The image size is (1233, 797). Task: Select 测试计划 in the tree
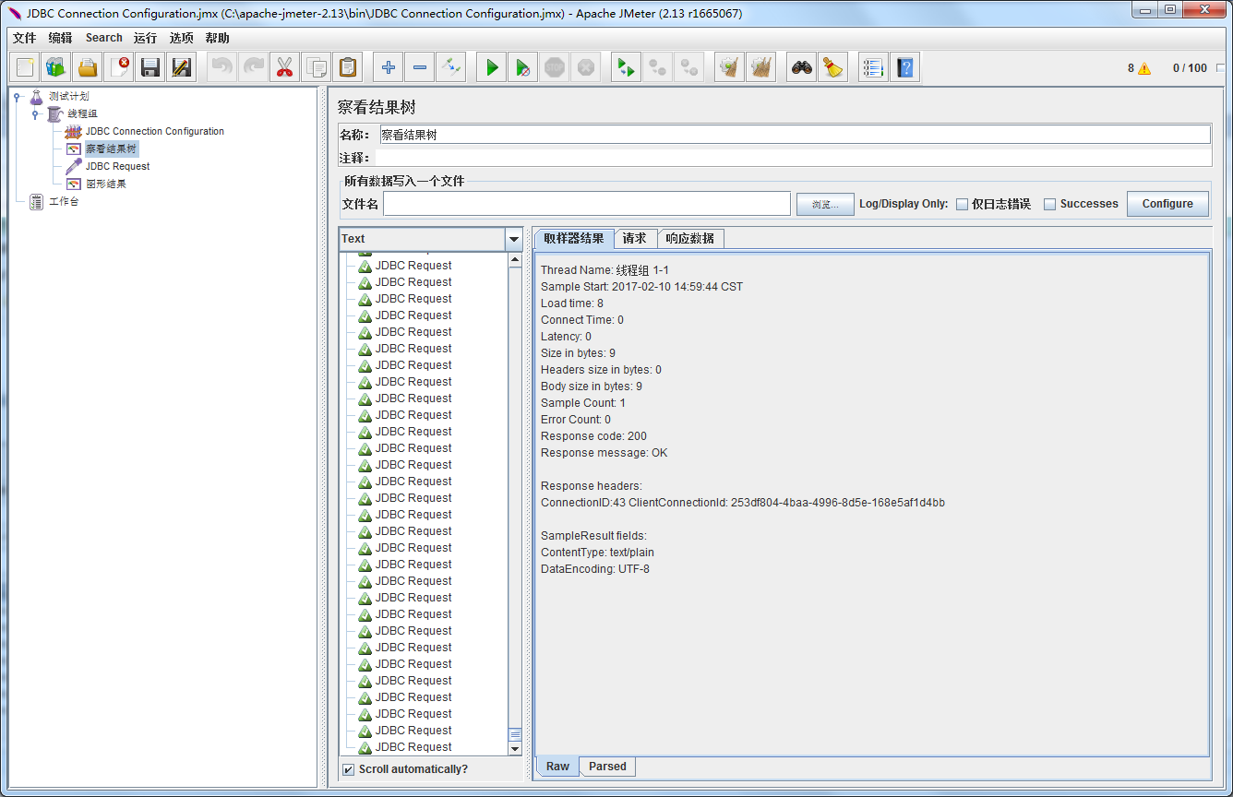pos(68,97)
